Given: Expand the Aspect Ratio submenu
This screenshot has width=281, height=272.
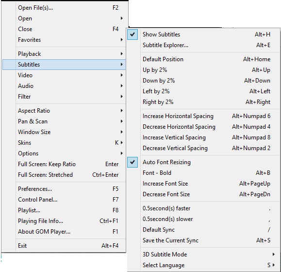Looking at the screenshot, I should point(64,111).
